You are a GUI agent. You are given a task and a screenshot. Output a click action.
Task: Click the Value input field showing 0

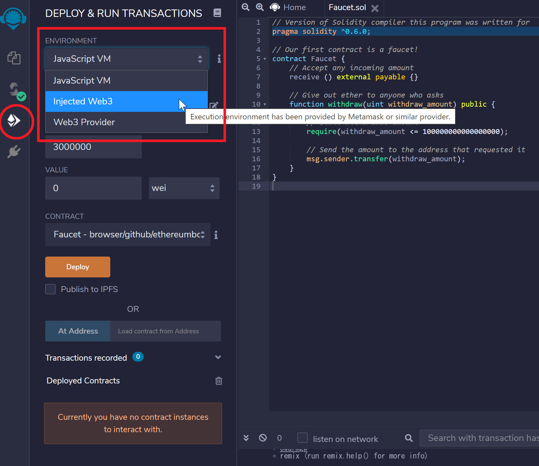coord(93,188)
